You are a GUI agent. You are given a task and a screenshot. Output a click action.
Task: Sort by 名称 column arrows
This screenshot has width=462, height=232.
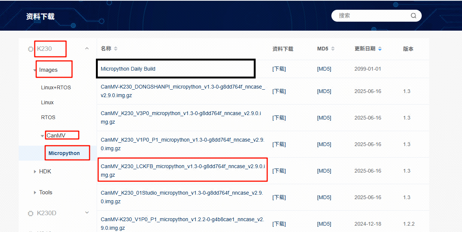tap(116, 49)
